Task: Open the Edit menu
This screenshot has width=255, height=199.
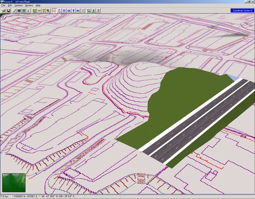Action: pos(10,5)
